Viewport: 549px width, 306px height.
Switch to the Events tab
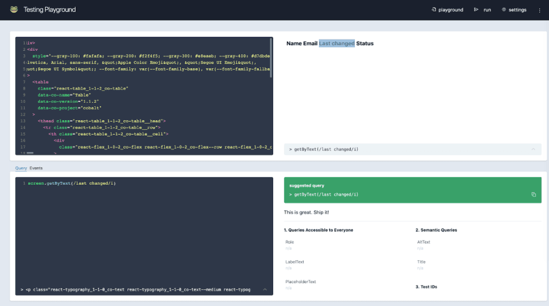click(x=35, y=167)
